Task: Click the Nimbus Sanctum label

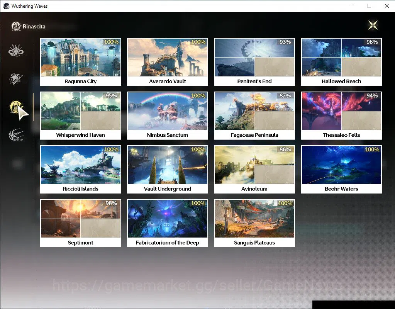Action: 168,135
